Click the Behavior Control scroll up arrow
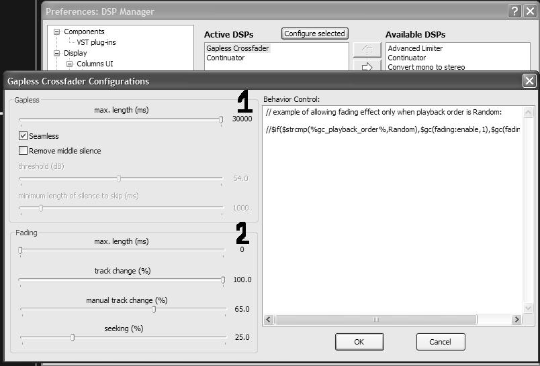Viewport: 540px width, 366px height. click(x=528, y=112)
